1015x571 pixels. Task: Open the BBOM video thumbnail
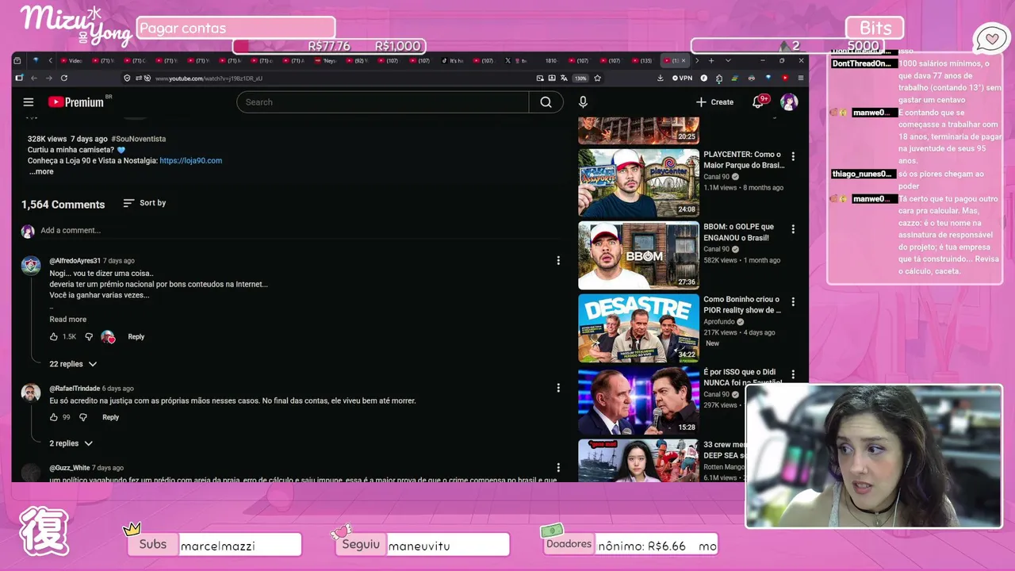point(638,255)
